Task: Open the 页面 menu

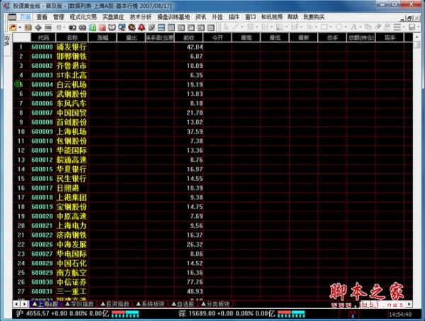Action: (x=25, y=17)
